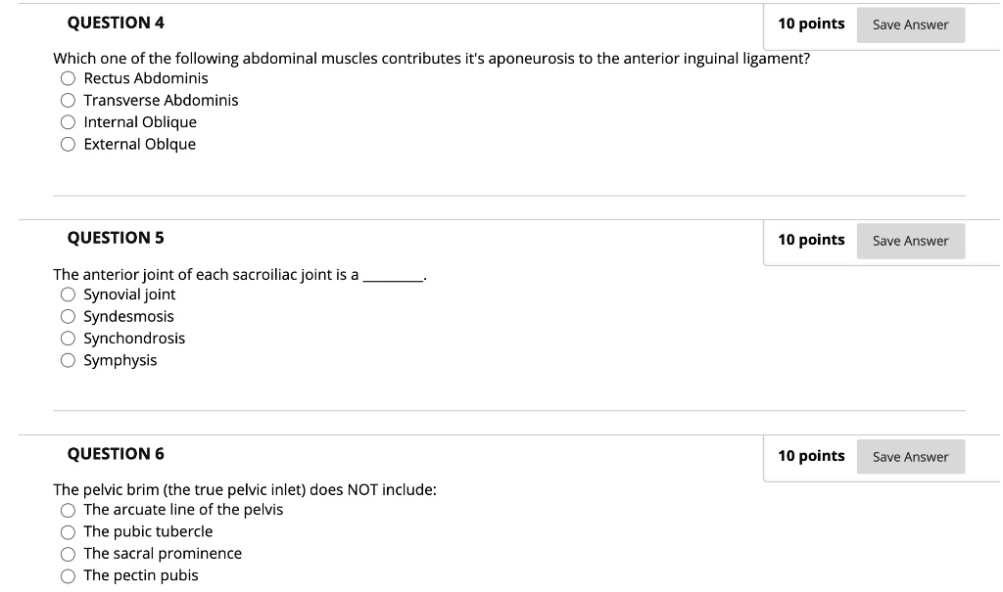Image resolution: width=1003 pixels, height=592 pixels.
Task: Save the answer for Question 4
Action: pyautogui.click(x=910, y=24)
